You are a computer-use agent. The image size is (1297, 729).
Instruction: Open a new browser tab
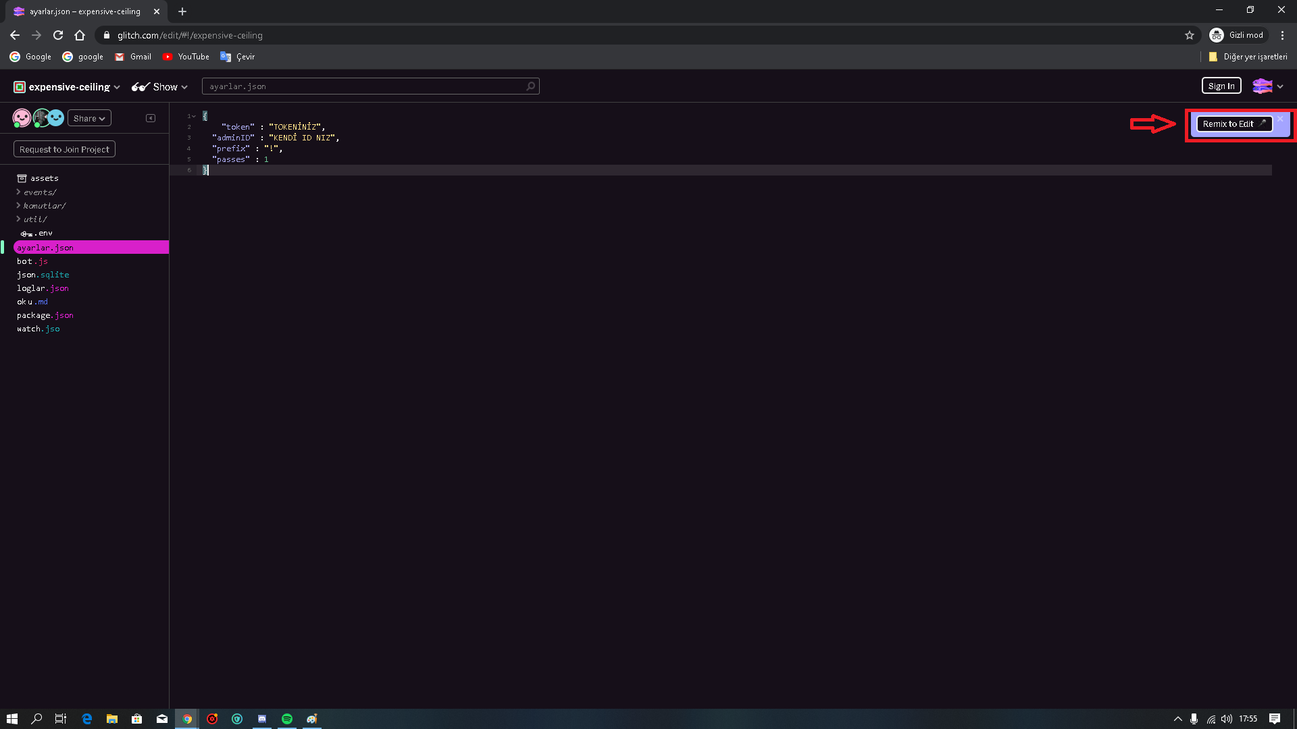pyautogui.click(x=182, y=11)
